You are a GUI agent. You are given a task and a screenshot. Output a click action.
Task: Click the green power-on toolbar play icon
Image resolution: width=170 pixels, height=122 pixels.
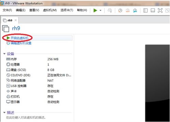click(95, 11)
